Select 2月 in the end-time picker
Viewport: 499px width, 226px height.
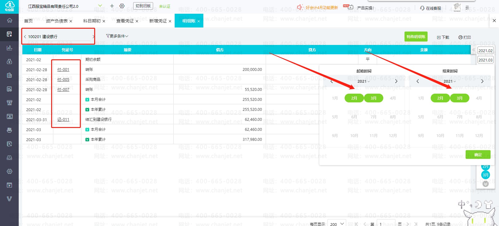click(x=440, y=98)
